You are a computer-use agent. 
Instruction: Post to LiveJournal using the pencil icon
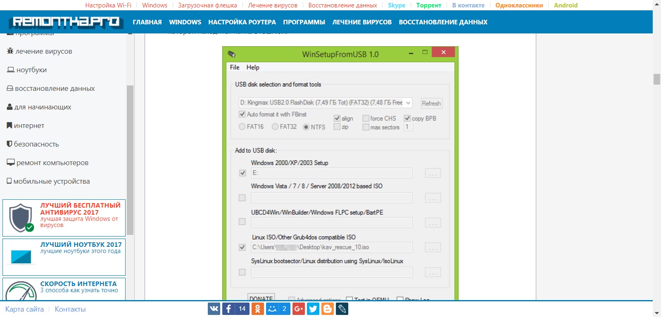coord(342,309)
